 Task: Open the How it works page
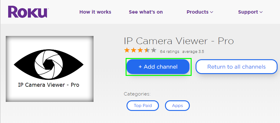coord(95,12)
